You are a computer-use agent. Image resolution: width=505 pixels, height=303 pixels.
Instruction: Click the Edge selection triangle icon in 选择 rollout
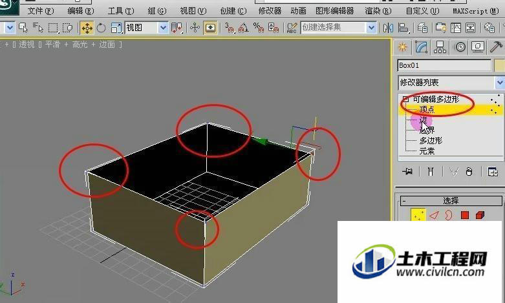coord(434,215)
